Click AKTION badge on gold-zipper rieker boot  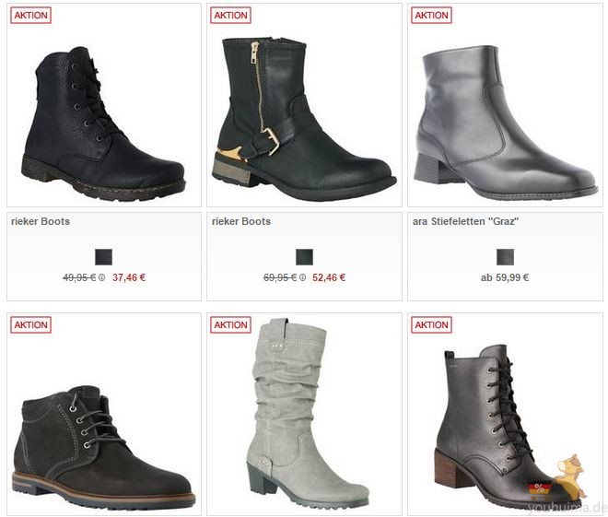point(230,16)
